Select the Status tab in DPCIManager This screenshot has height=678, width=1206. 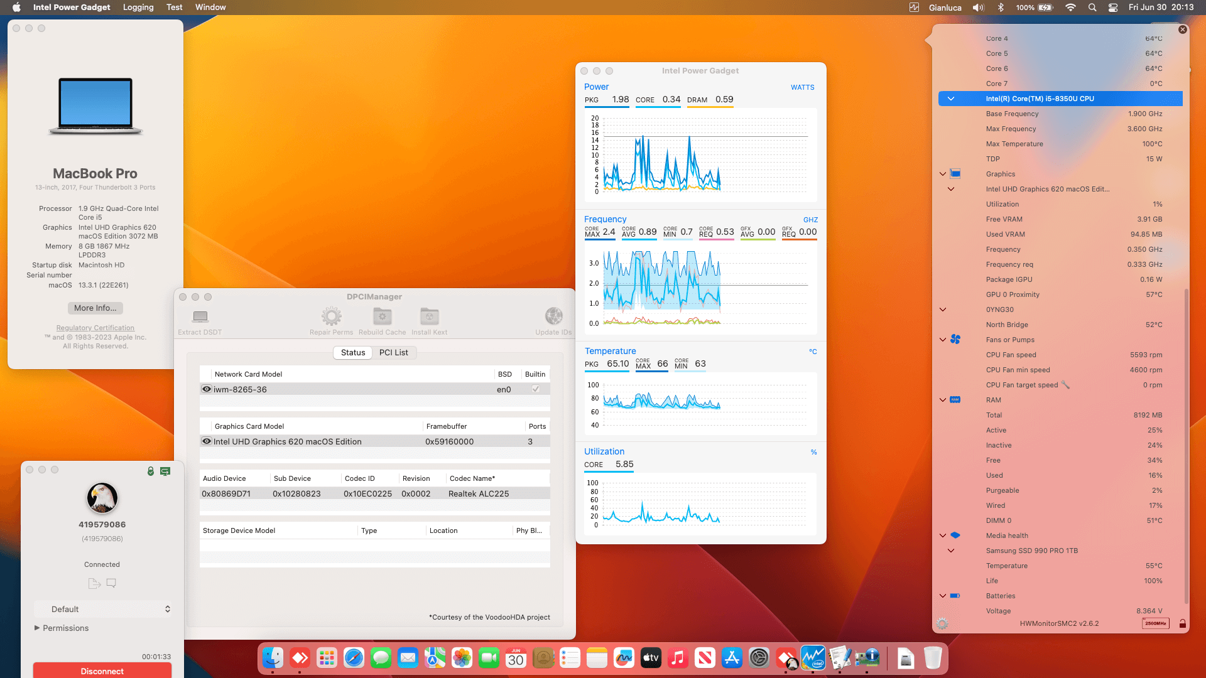[353, 353]
